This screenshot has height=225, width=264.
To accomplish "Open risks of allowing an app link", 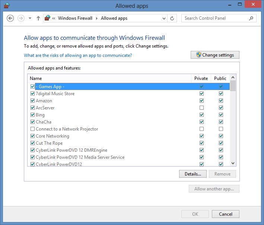I will 78,55.
